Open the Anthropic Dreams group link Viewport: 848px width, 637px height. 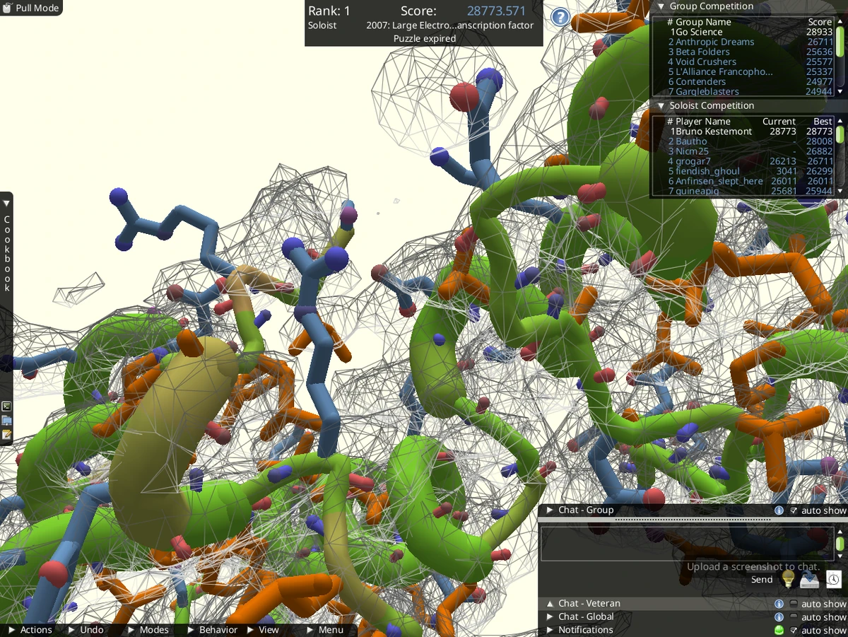tap(715, 42)
